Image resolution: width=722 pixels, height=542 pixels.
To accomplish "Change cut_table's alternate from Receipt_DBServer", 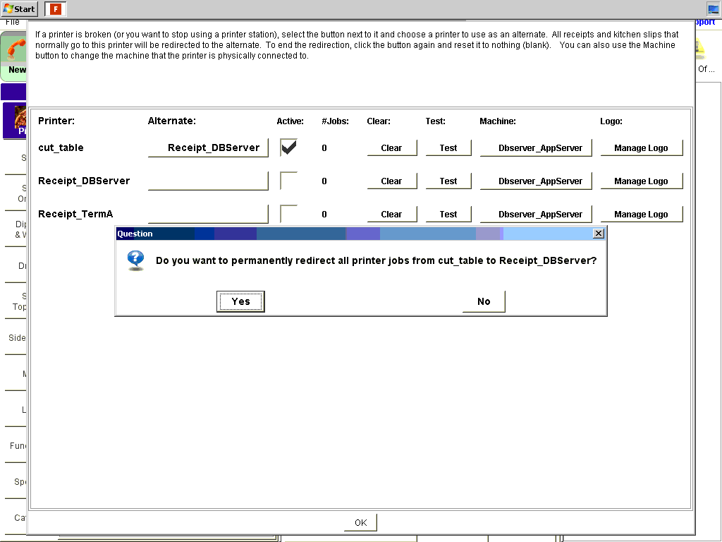I will pyautogui.click(x=208, y=147).
